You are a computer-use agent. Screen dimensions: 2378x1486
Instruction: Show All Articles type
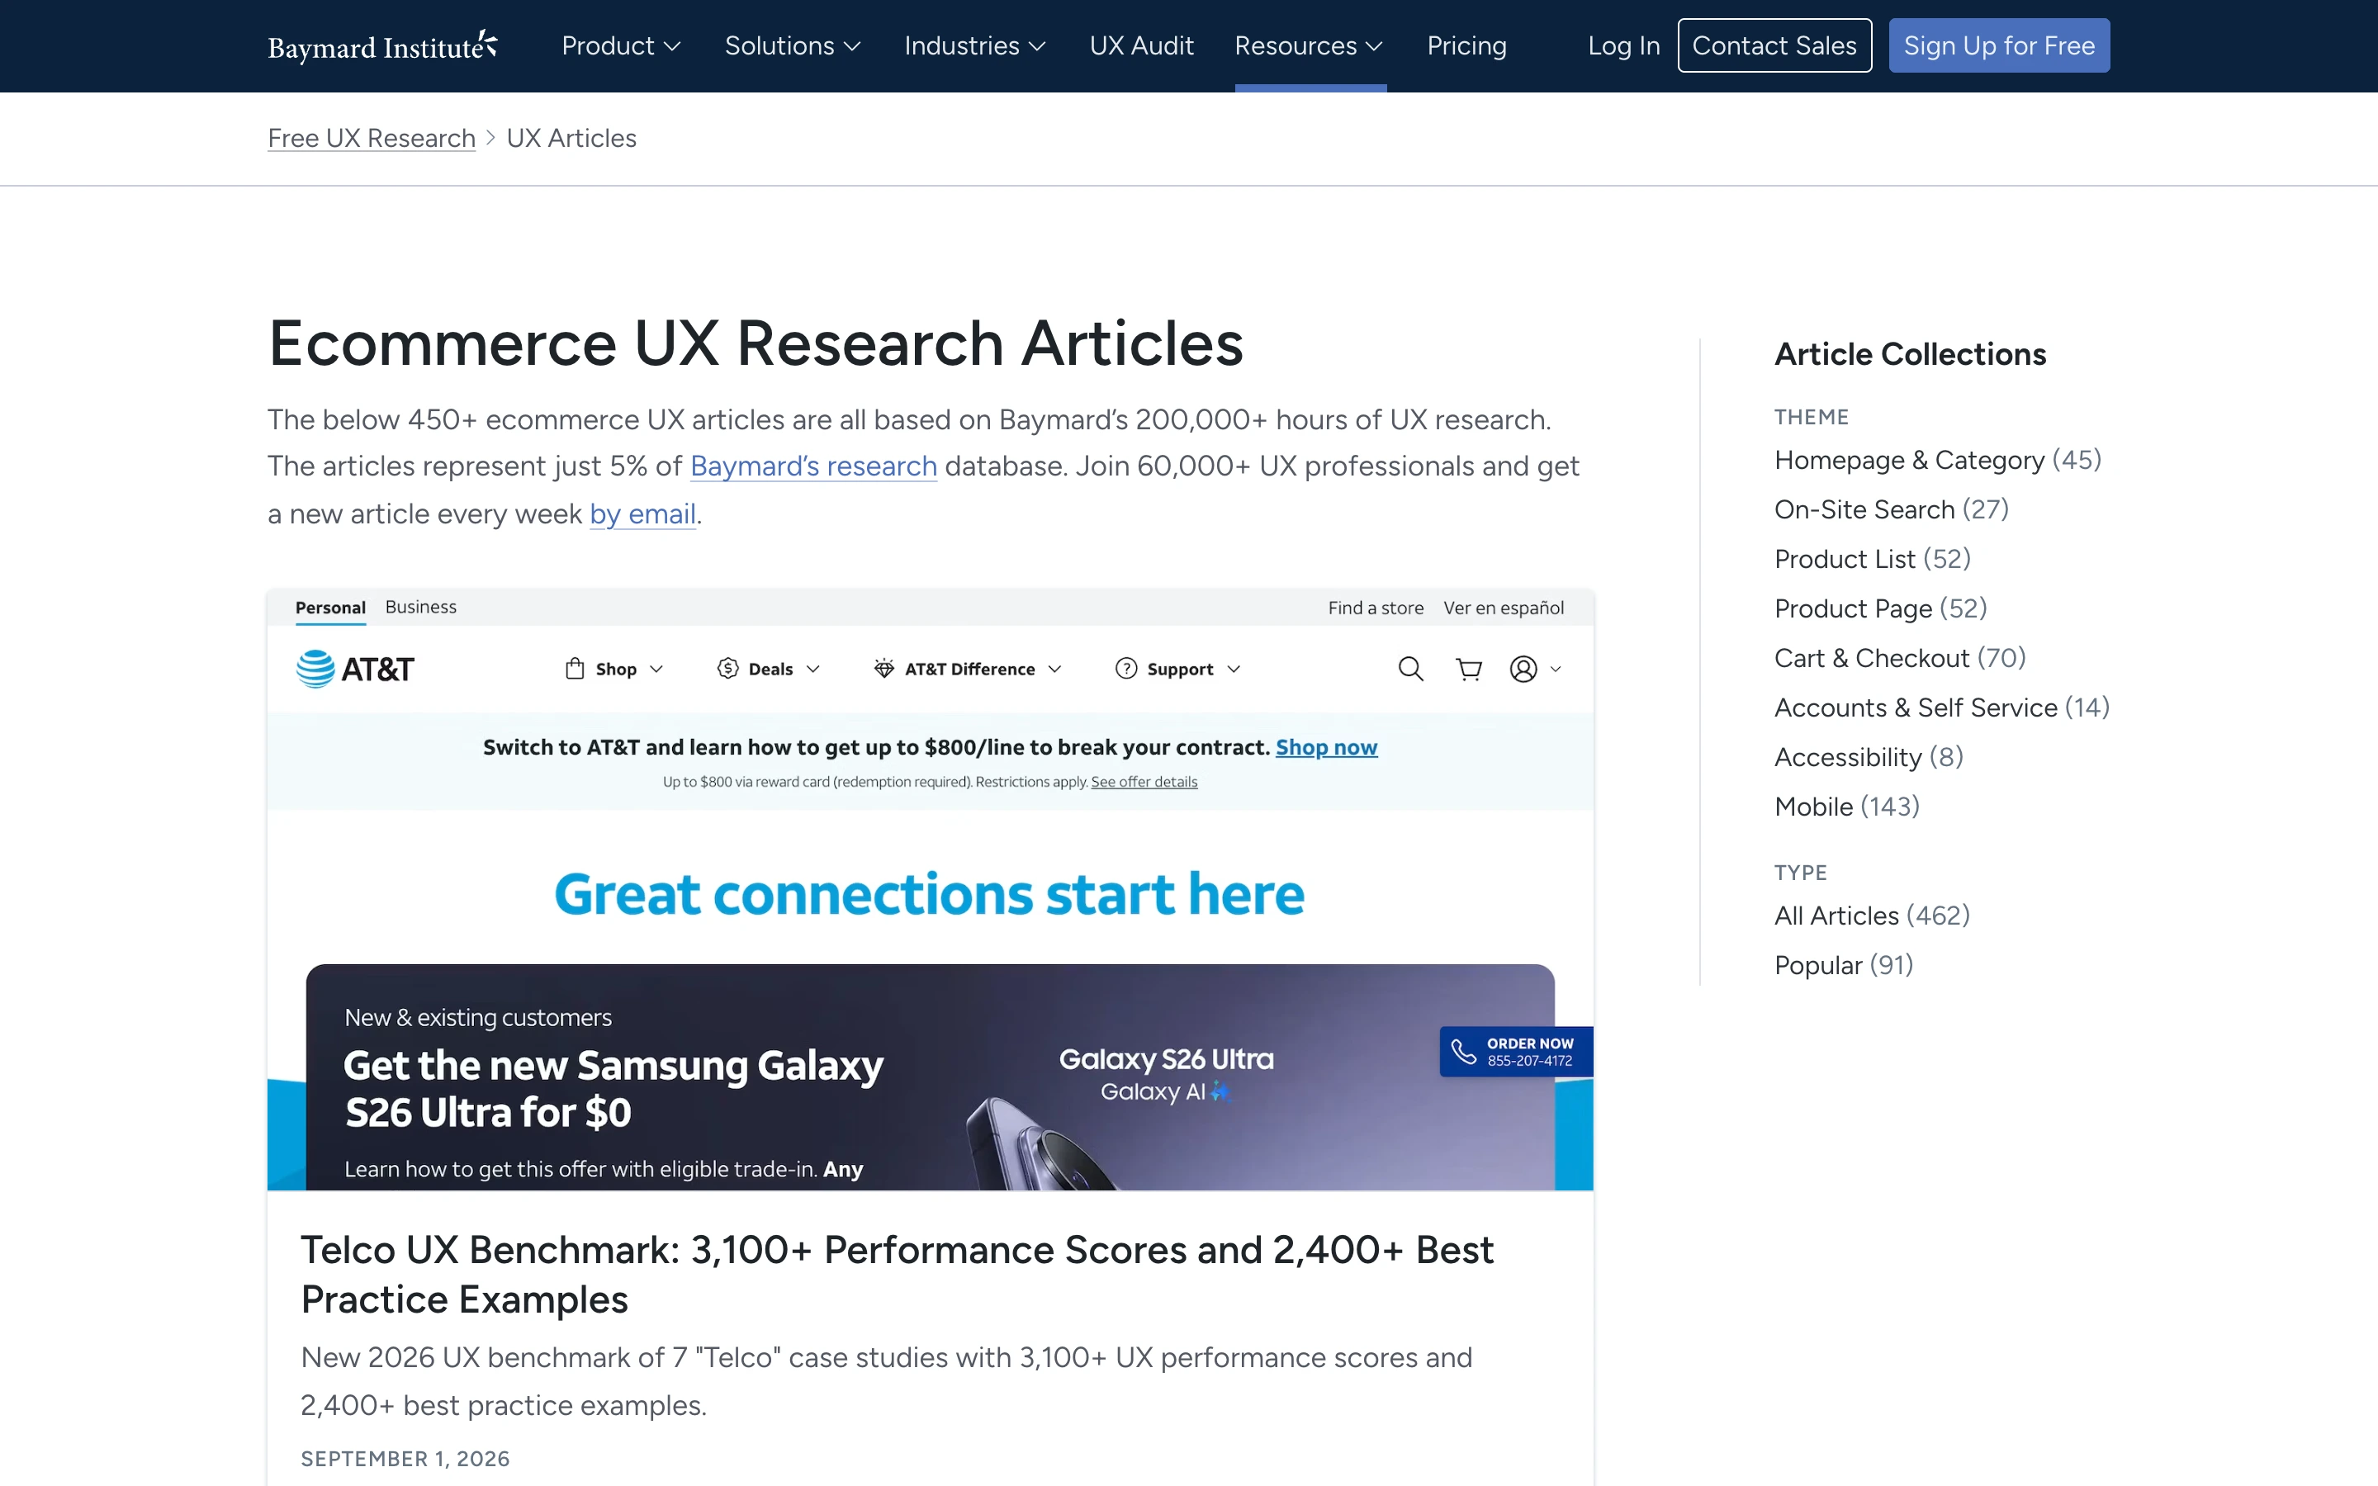(1871, 916)
